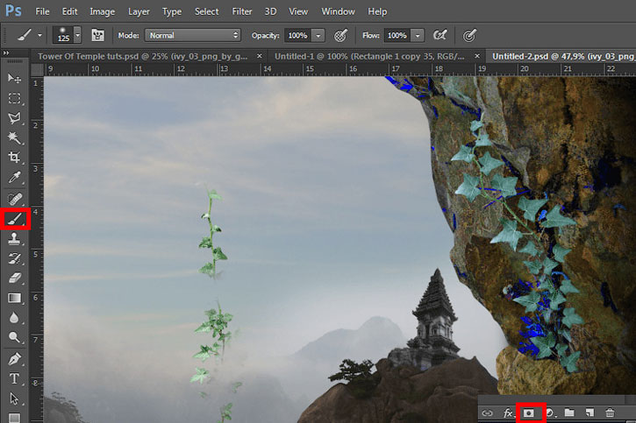Switch to Untitled-1 document tab
This screenshot has width=636, height=423.
click(369, 56)
